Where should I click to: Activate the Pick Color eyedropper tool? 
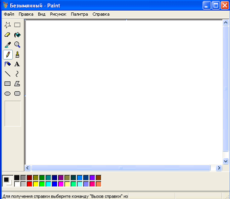[8, 45]
